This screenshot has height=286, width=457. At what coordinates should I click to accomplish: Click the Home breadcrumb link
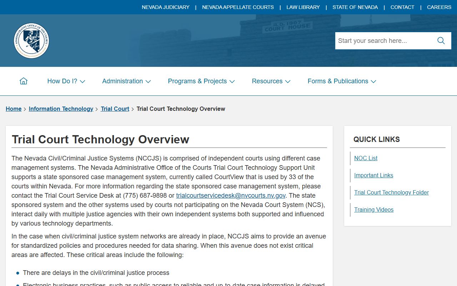pyautogui.click(x=14, y=109)
